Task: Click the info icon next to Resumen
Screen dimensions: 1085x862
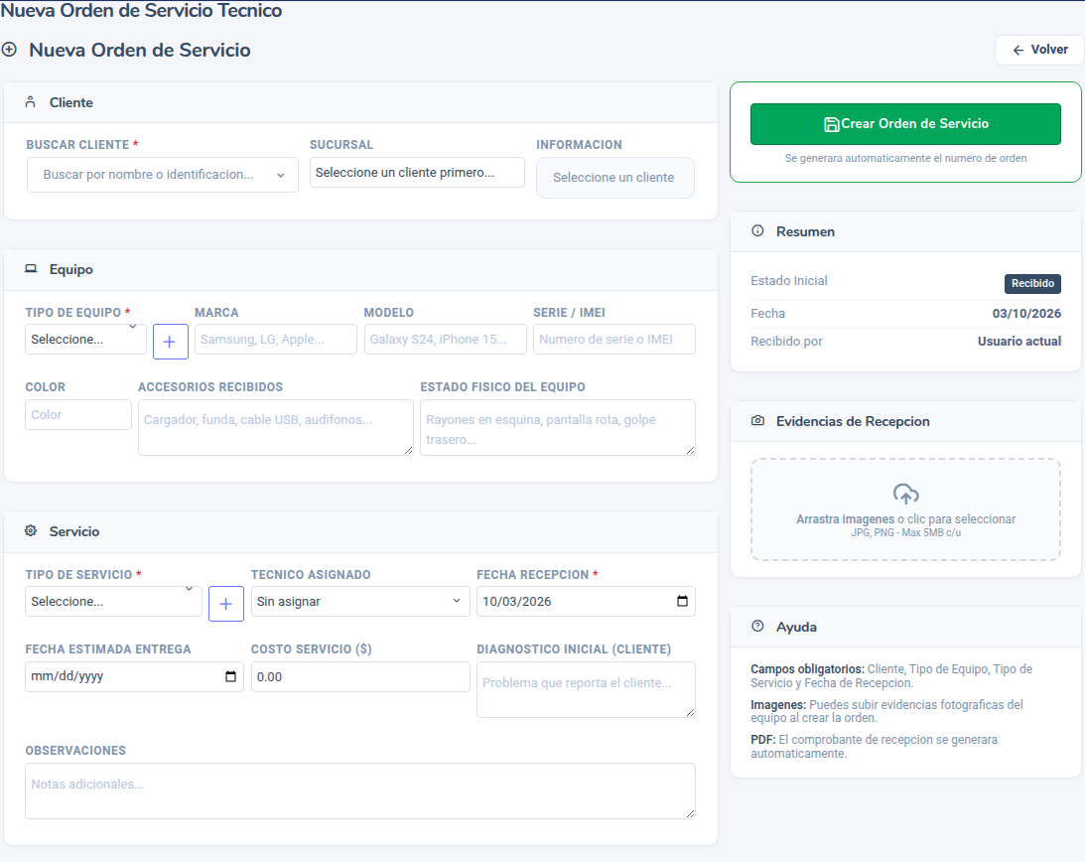Action: (x=757, y=231)
